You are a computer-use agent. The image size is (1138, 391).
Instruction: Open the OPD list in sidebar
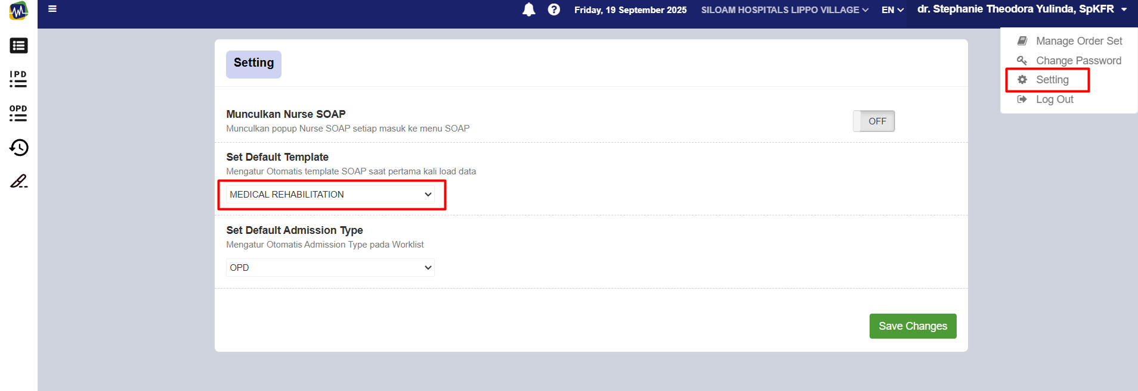tap(18, 113)
